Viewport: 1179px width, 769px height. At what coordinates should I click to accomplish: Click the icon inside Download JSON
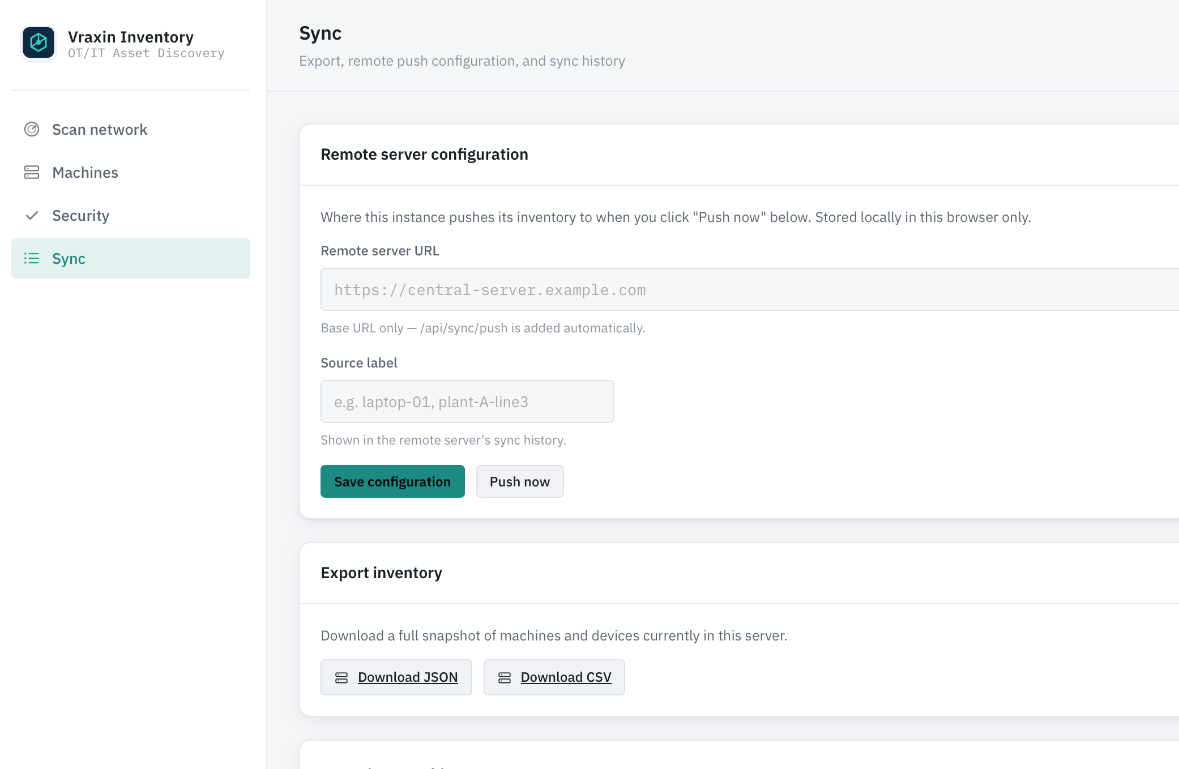(x=341, y=678)
